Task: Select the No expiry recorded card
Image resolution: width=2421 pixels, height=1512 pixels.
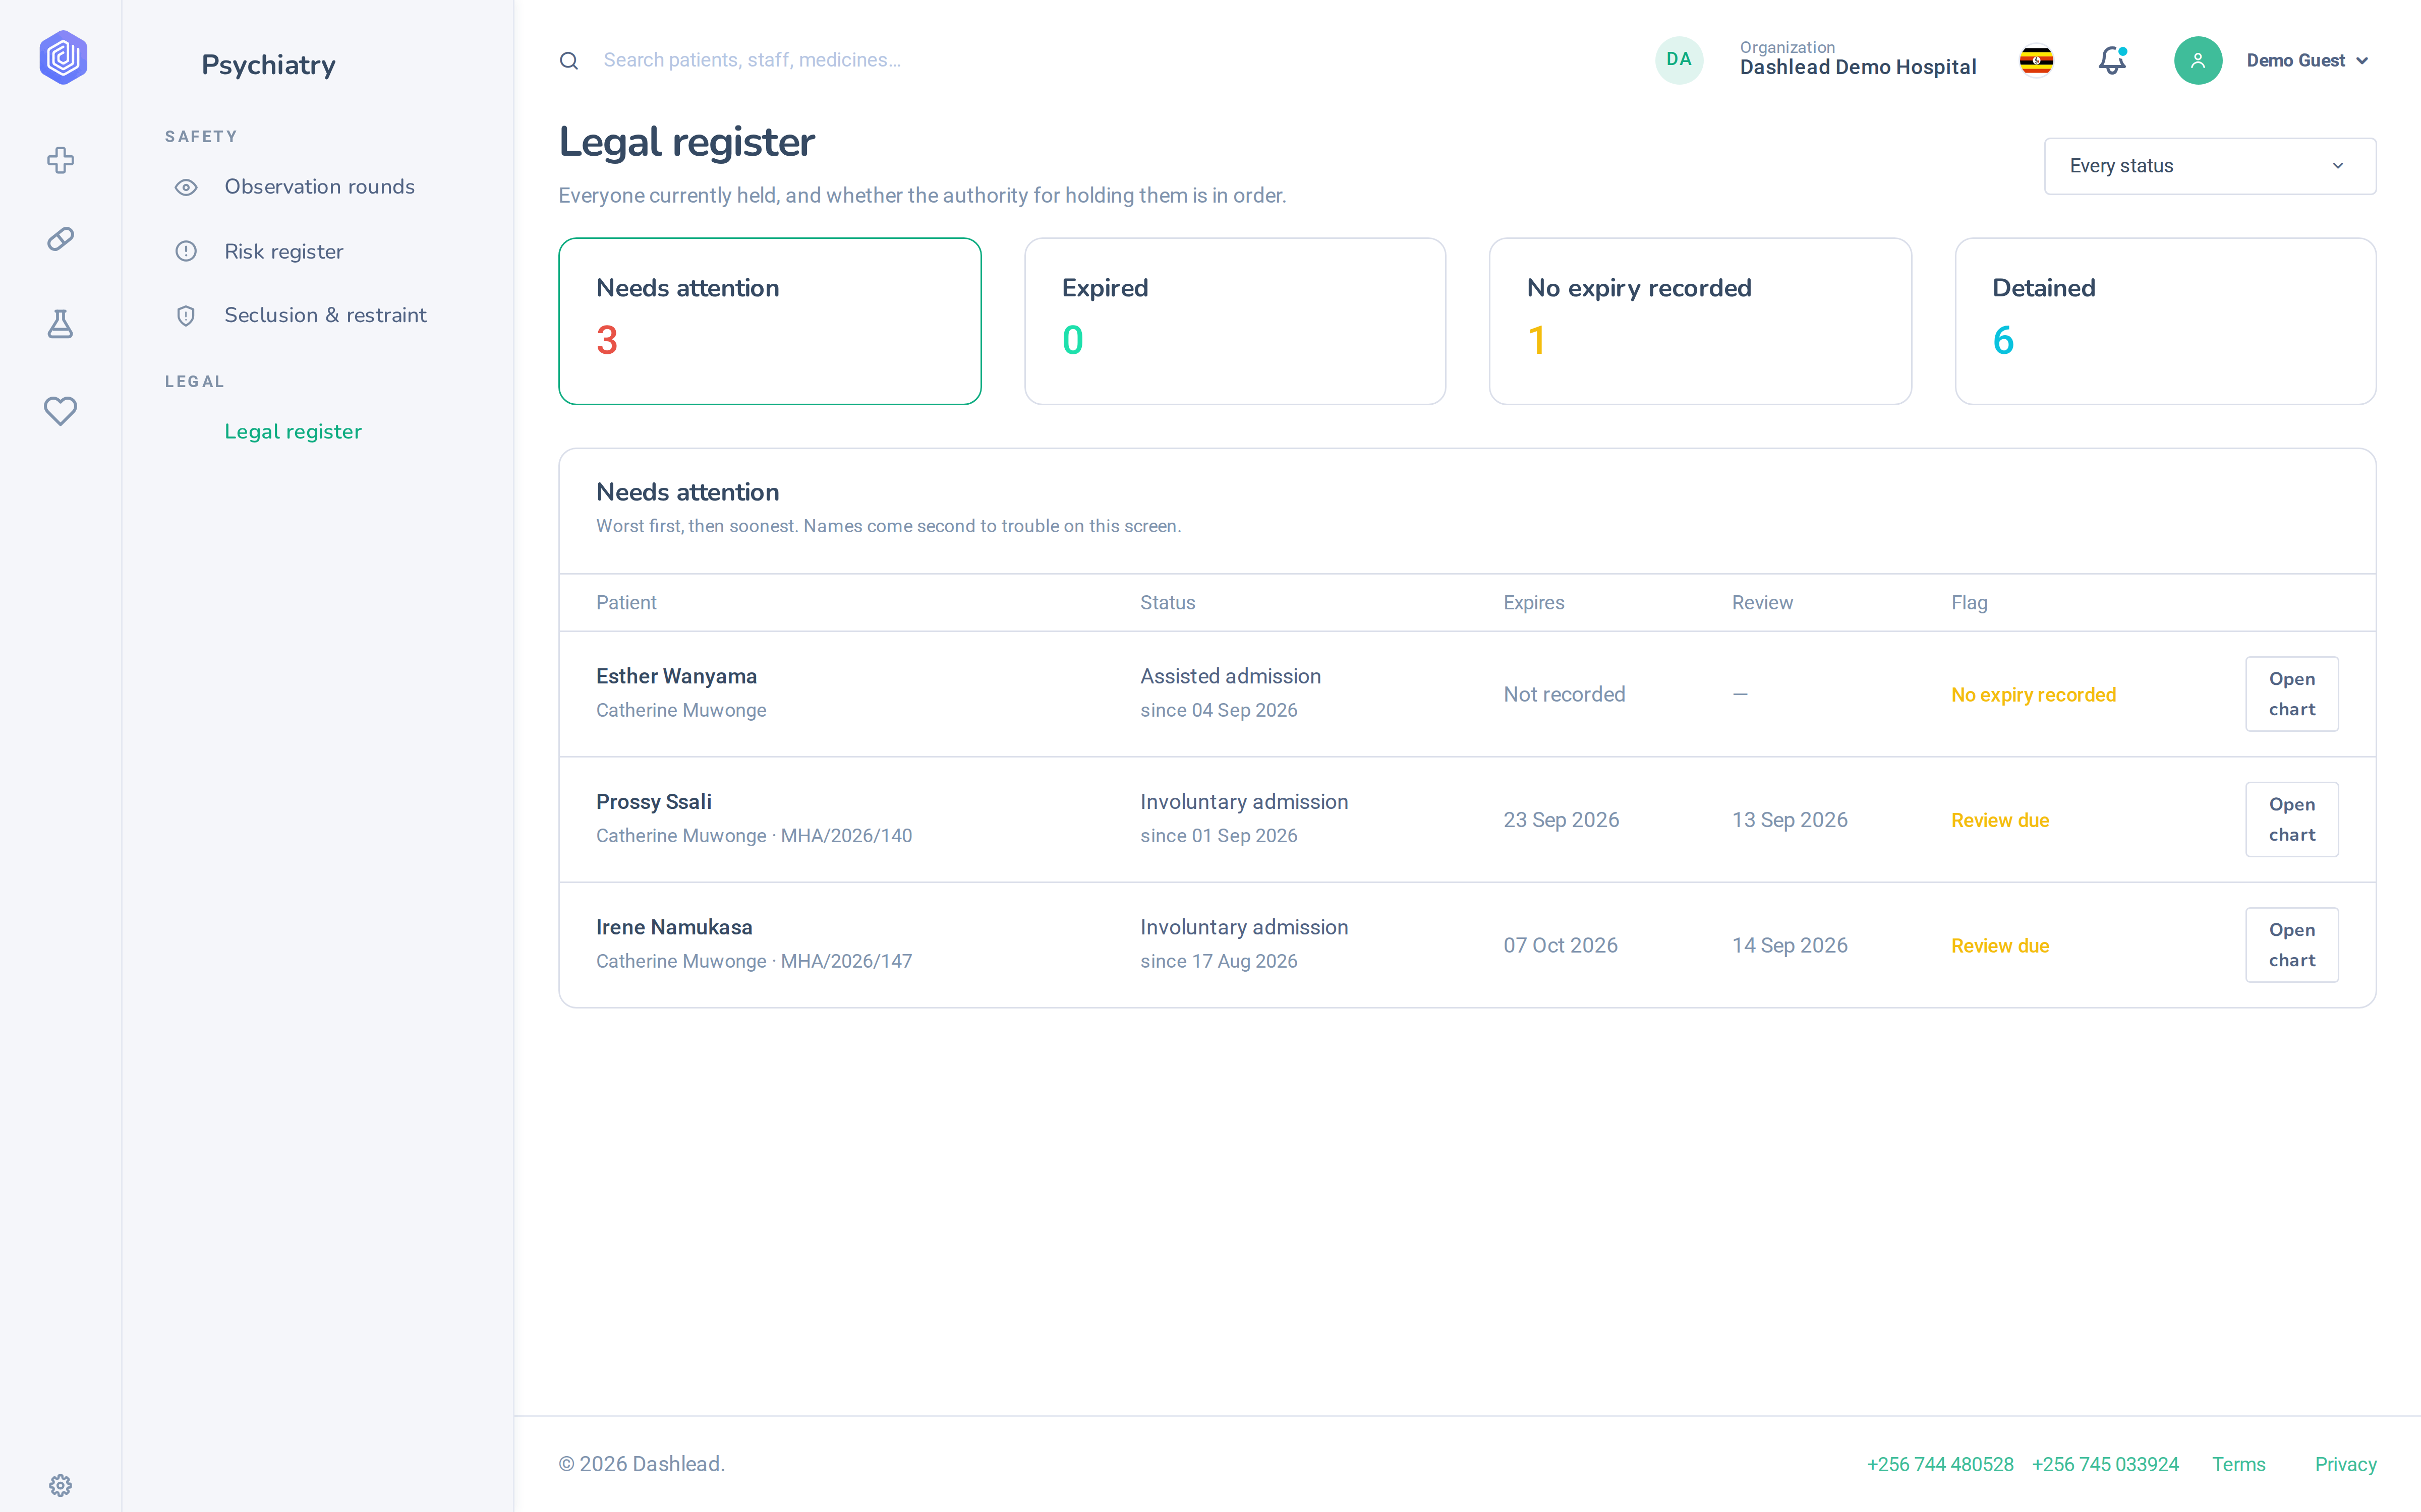Action: click(x=1700, y=321)
